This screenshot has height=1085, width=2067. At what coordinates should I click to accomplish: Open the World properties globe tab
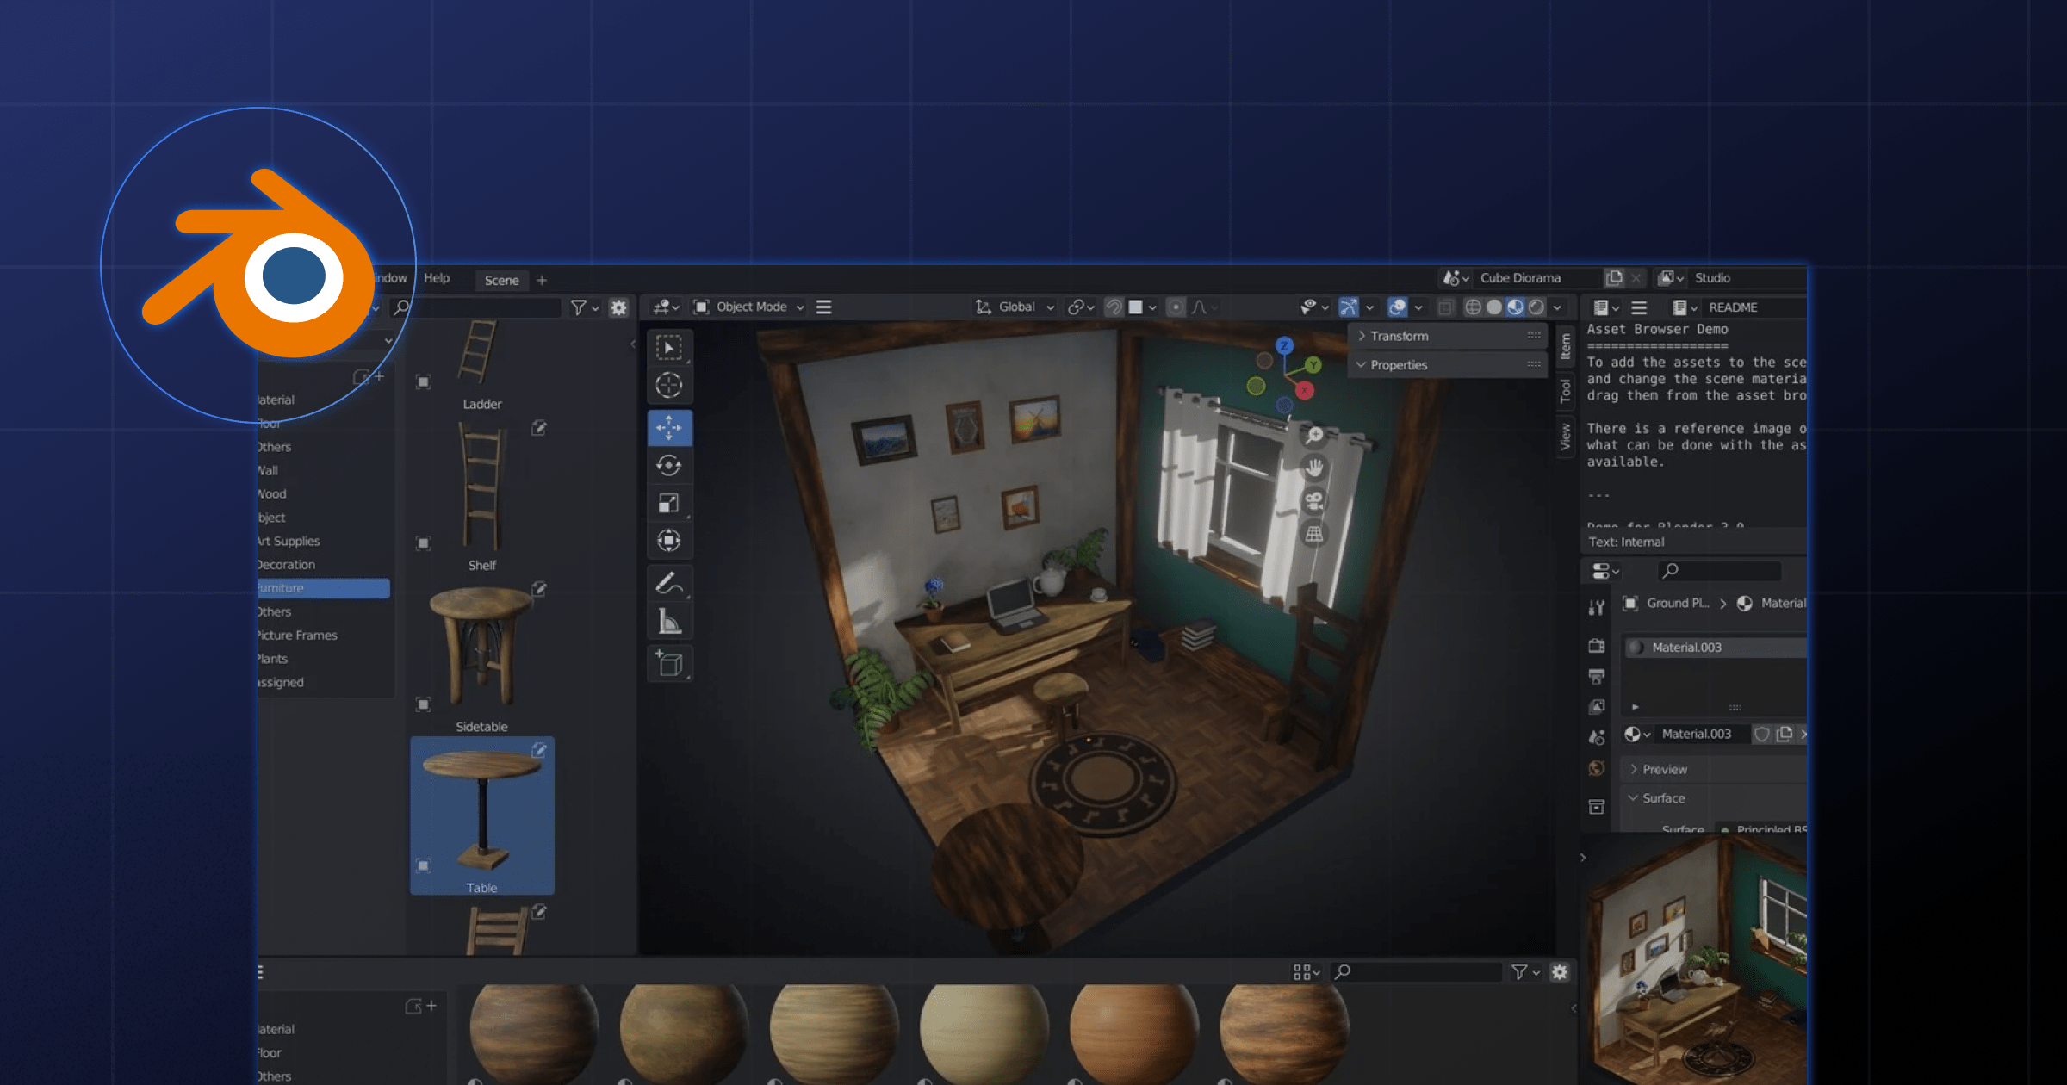coord(1596,768)
